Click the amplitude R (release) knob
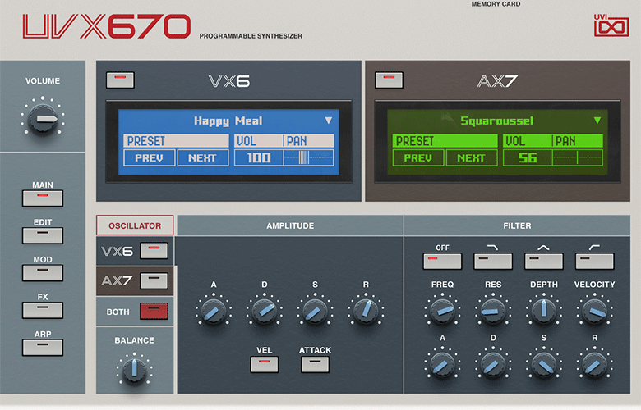The width and height of the screenshot is (641, 410). tap(366, 312)
